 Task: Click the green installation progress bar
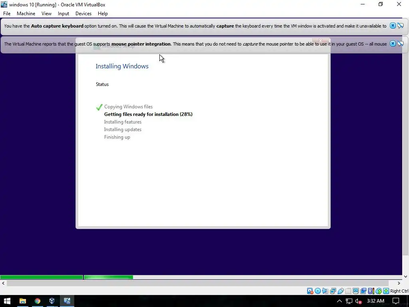coord(67,277)
